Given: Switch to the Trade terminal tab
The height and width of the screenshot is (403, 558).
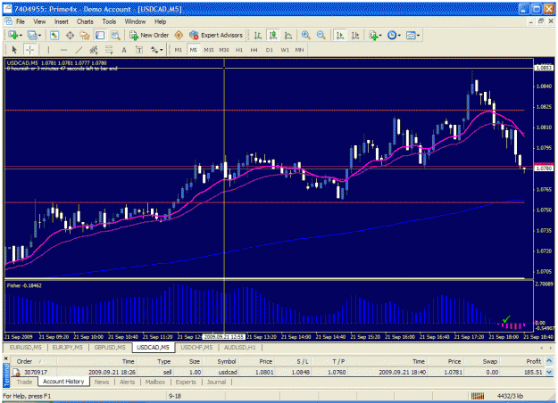Looking at the screenshot, I should click(24, 382).
